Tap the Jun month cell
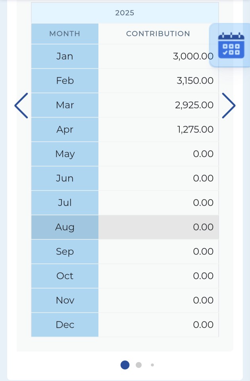The image size is (250, 381). pos(65,178)
